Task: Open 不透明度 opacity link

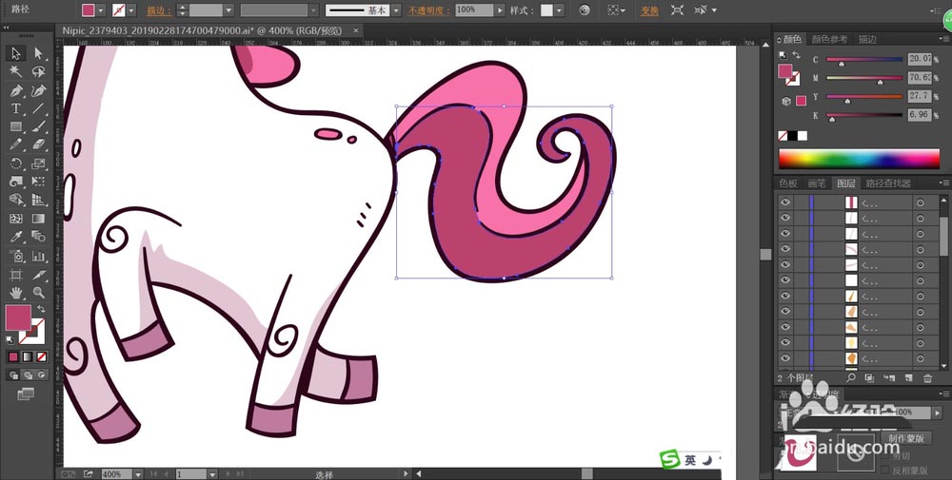Action: pos(429,10)
